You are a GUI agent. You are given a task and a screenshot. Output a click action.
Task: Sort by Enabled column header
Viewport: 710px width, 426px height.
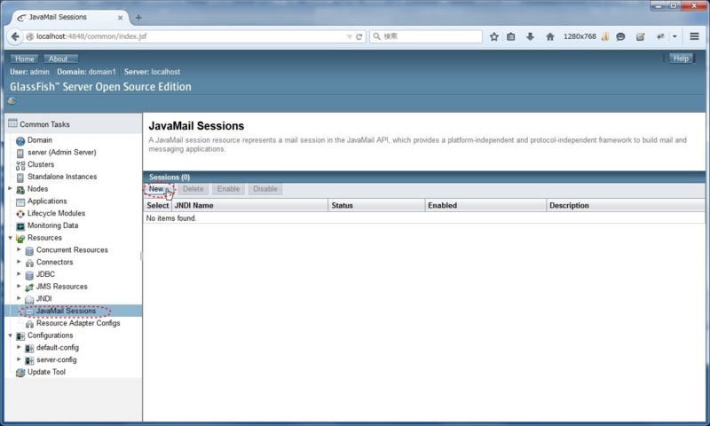point(442,206)
